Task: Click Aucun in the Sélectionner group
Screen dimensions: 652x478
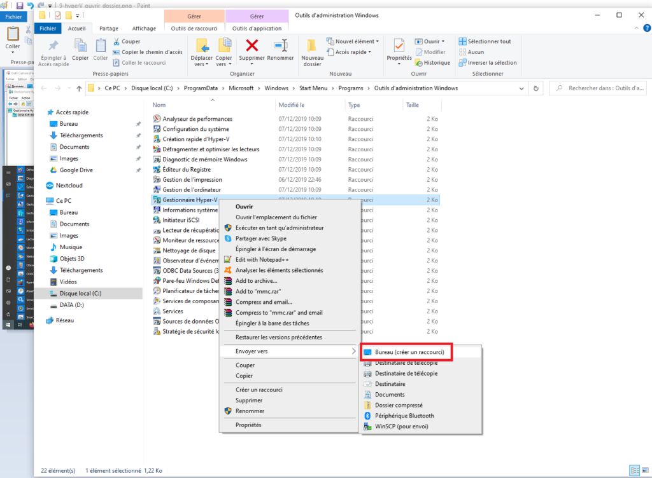Action: coord(472,52)
